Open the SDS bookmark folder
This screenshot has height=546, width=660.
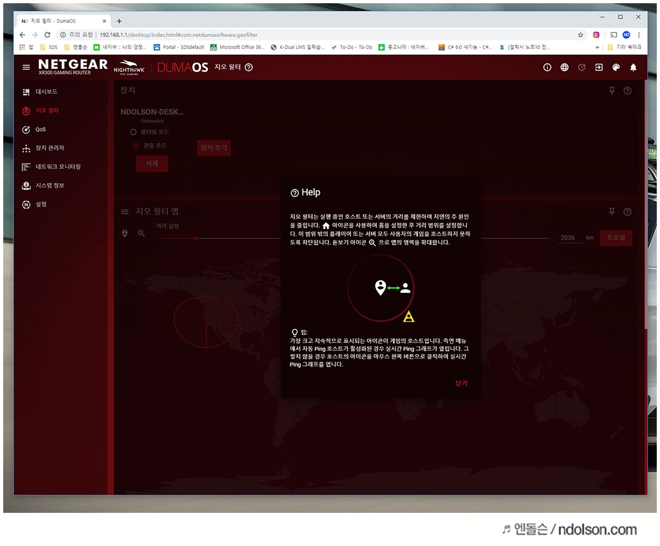pyautogui.click(x=49, y=47)
